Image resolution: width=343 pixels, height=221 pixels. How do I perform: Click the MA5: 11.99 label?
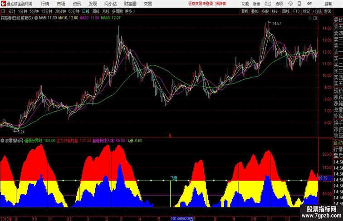[48, 18]
